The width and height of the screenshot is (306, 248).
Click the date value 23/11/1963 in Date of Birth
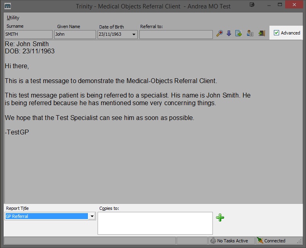click(x=110, y=35)
